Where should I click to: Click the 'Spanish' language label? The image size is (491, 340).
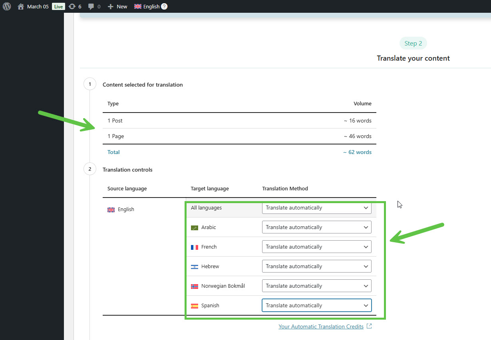point(210,306)
